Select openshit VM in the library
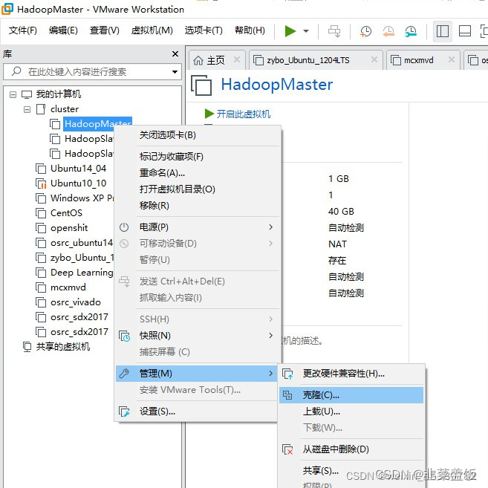This screenshot has height=488, width=488. click(x=69, y=228)
